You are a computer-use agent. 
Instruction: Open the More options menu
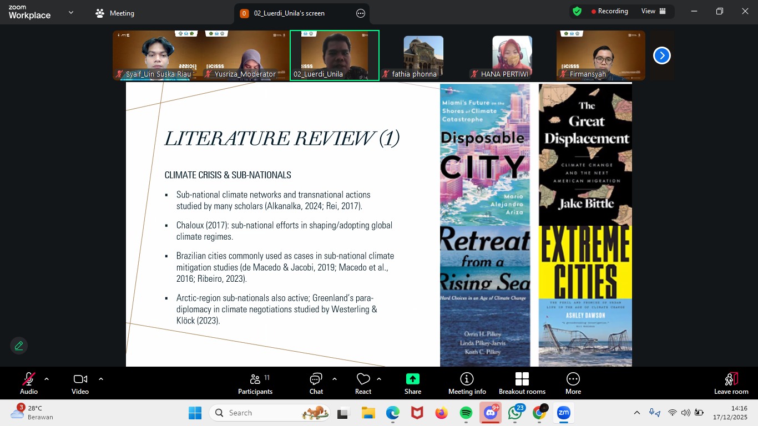click(x=573, y=383)
